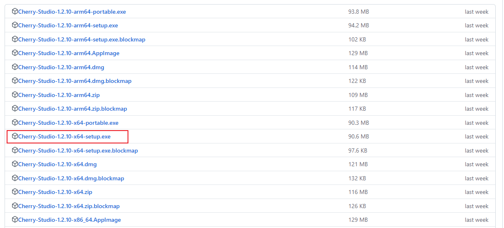Click package icon beside x64-portable.exe
This screenshot has height=228, width=504.
15,123
